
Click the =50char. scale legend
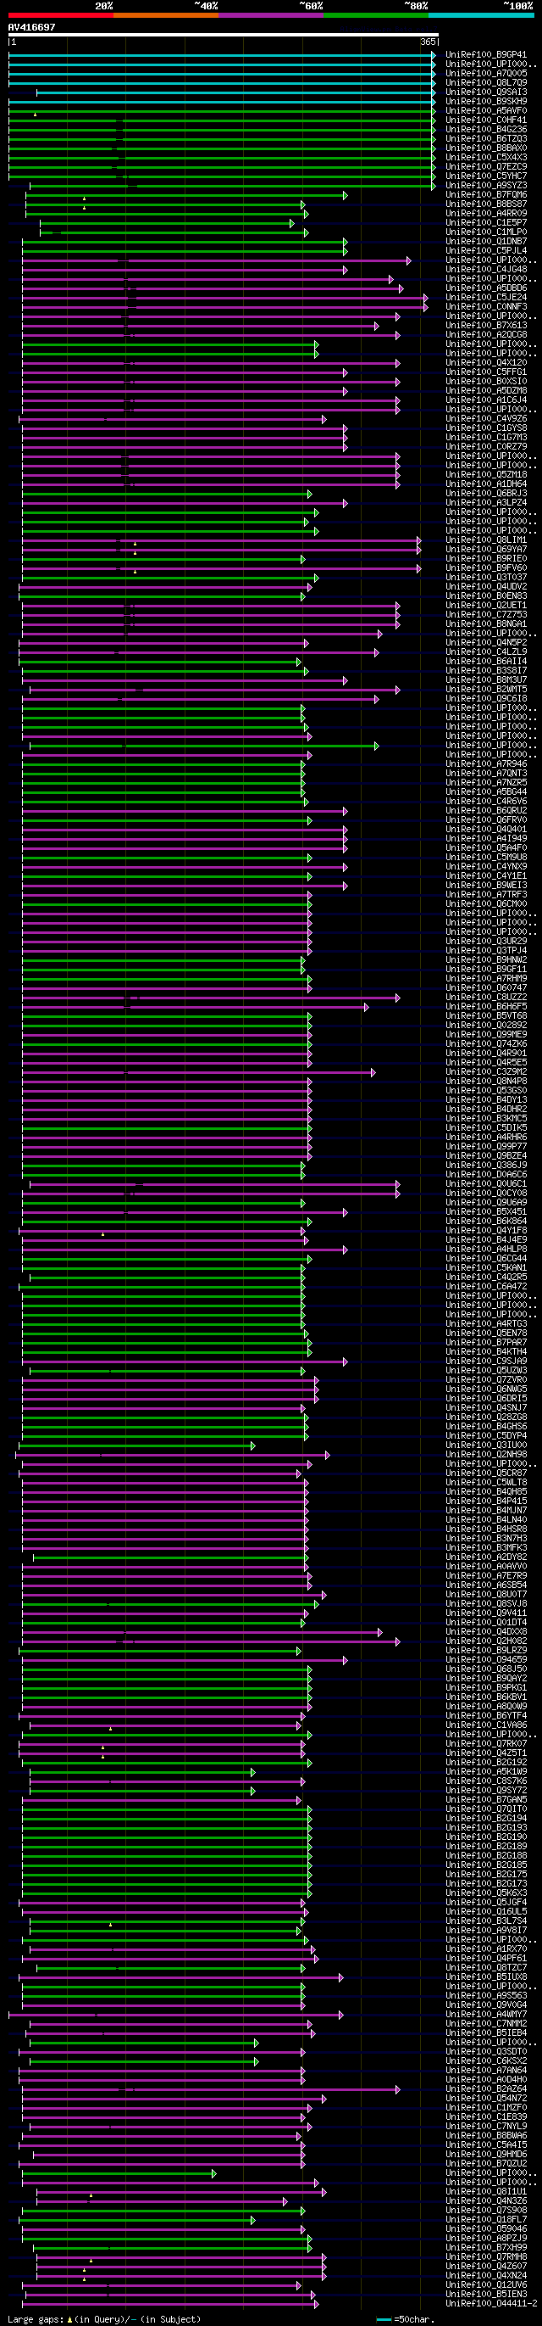tap(405, 2320)
